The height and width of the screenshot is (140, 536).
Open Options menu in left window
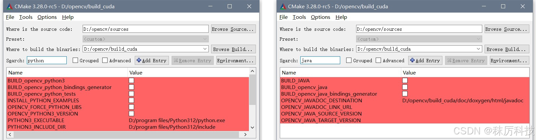[47, 17]
